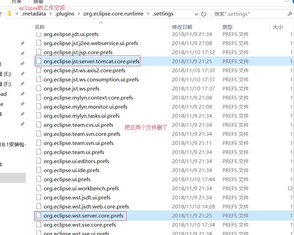Open the 查看 ribbon tab
This screenshot has height=235, width=294.
(x=38, y=1)
